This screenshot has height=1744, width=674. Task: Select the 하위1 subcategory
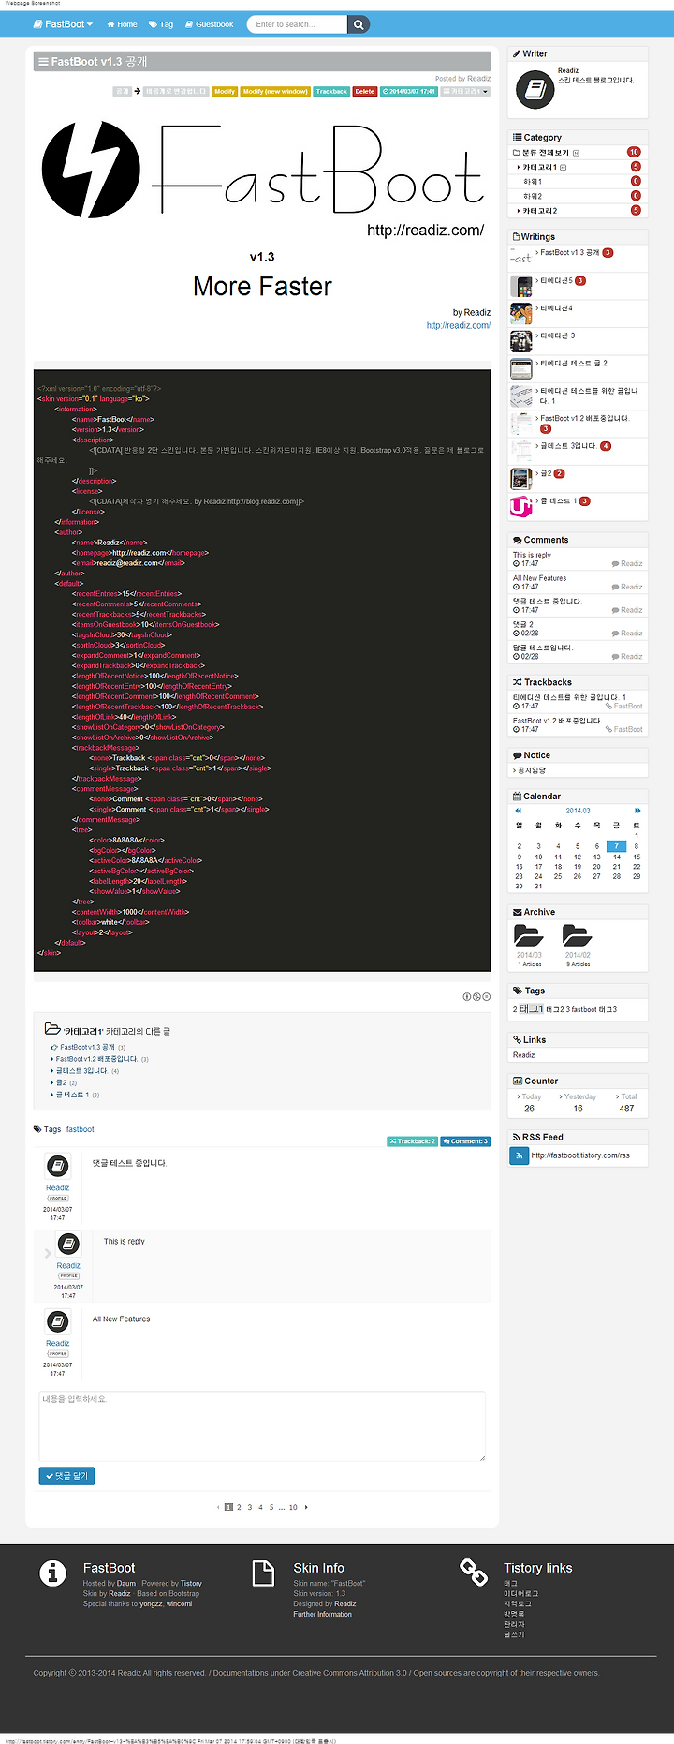[x=533, y=182]
